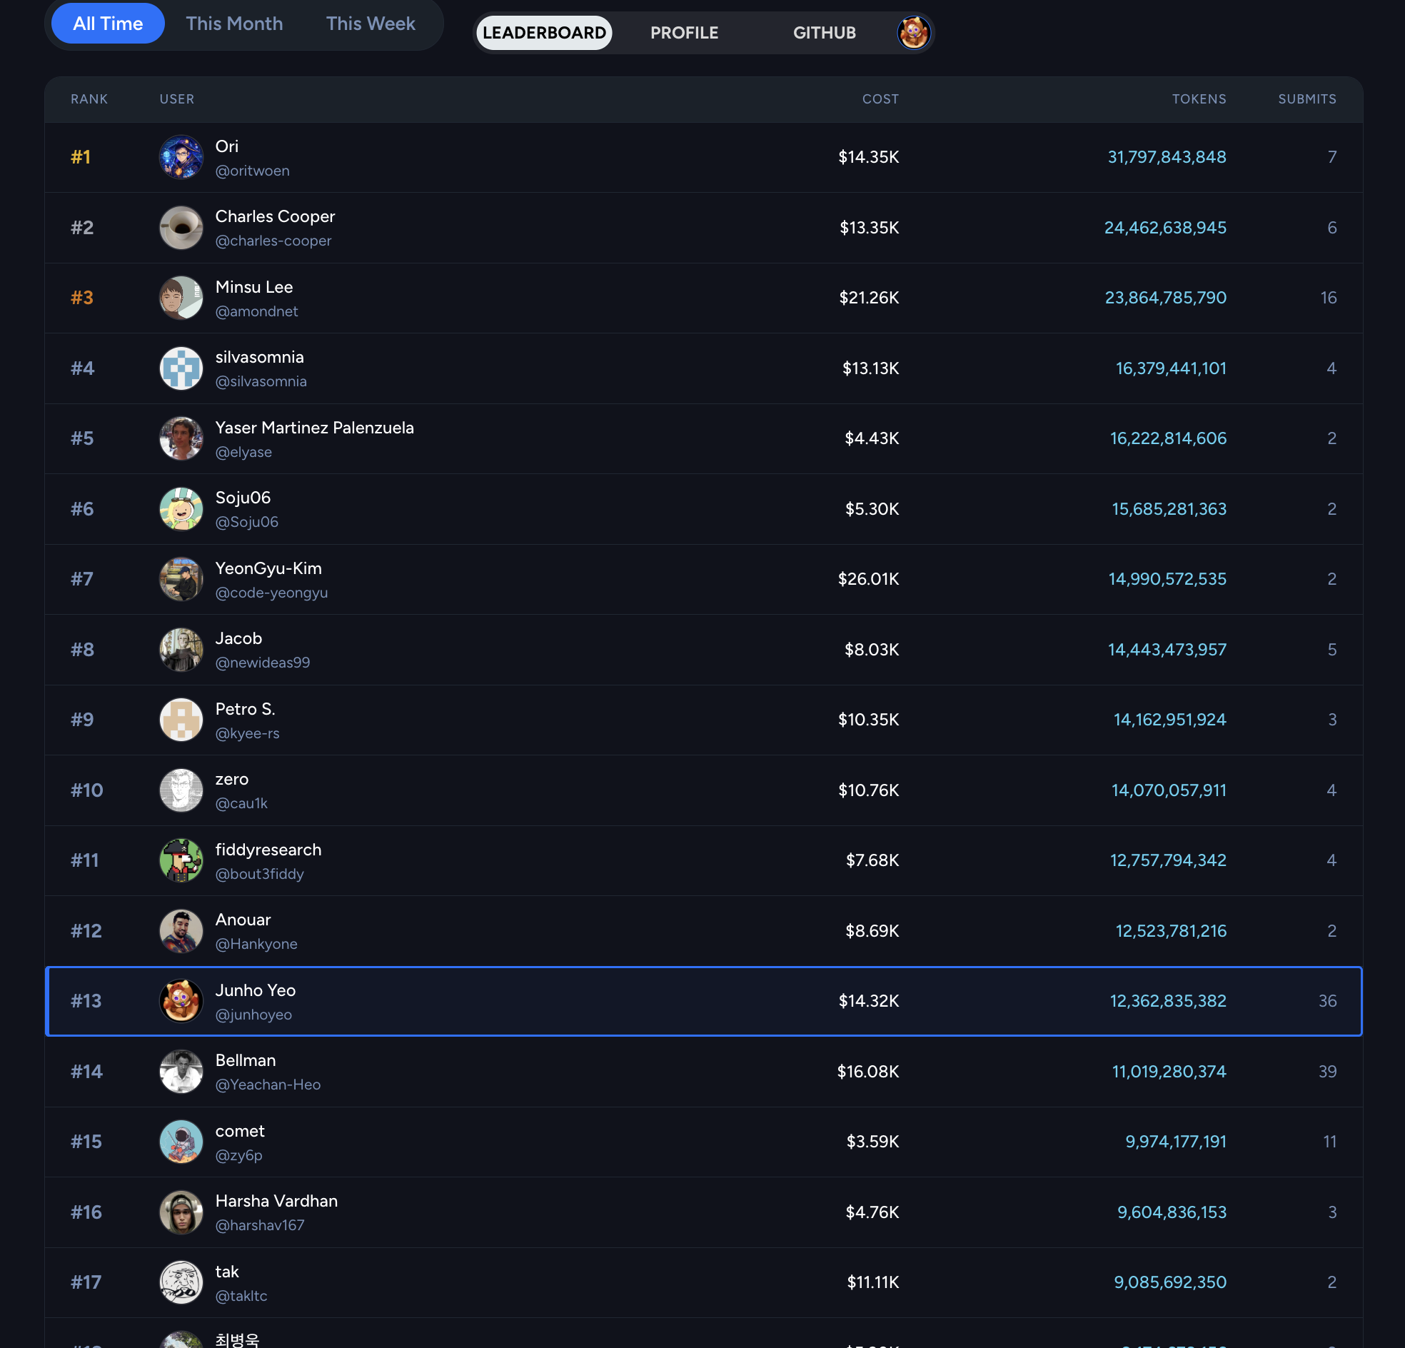Sort by the COST column header
The image size is (1405, 1348).
(880, 99)
